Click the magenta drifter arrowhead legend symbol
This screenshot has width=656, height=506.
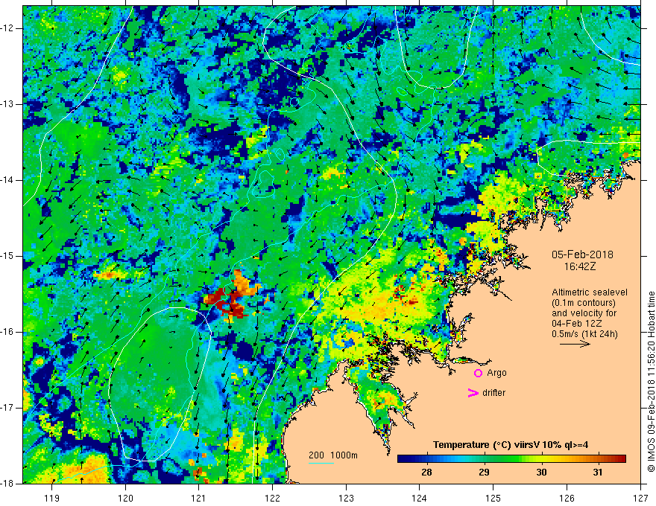point(473,392)
